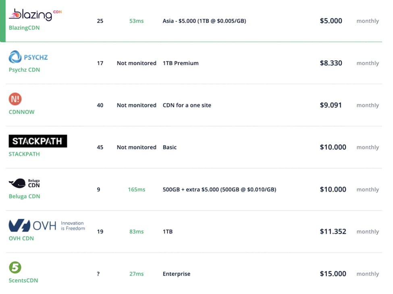The image size is (393, 294).
Task: Open the Psychz CDN provider page
Action: (x=23, y=70)
